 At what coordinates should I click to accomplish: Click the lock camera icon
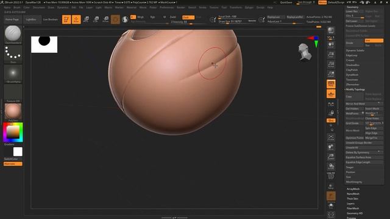[331, 113]
